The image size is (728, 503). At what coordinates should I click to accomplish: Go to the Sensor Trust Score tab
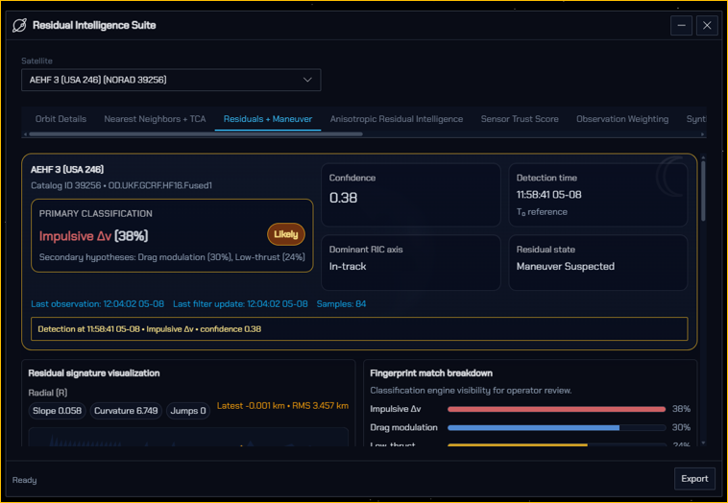[520, 119]
